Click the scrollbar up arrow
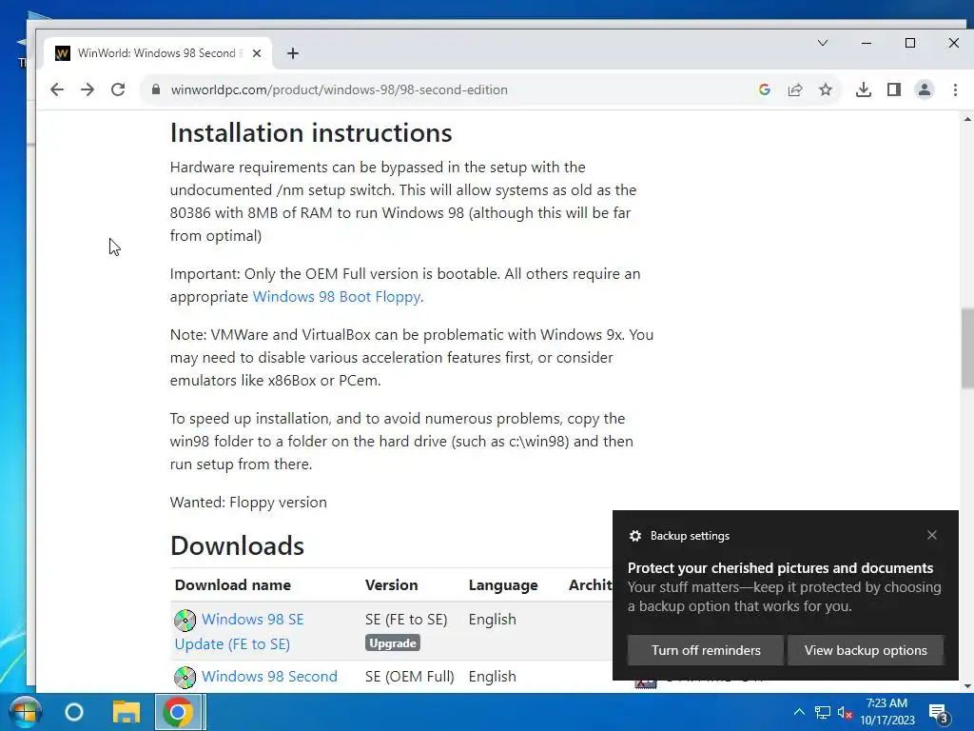The width and height of the screenshot is (974, 731). point(967,118)
